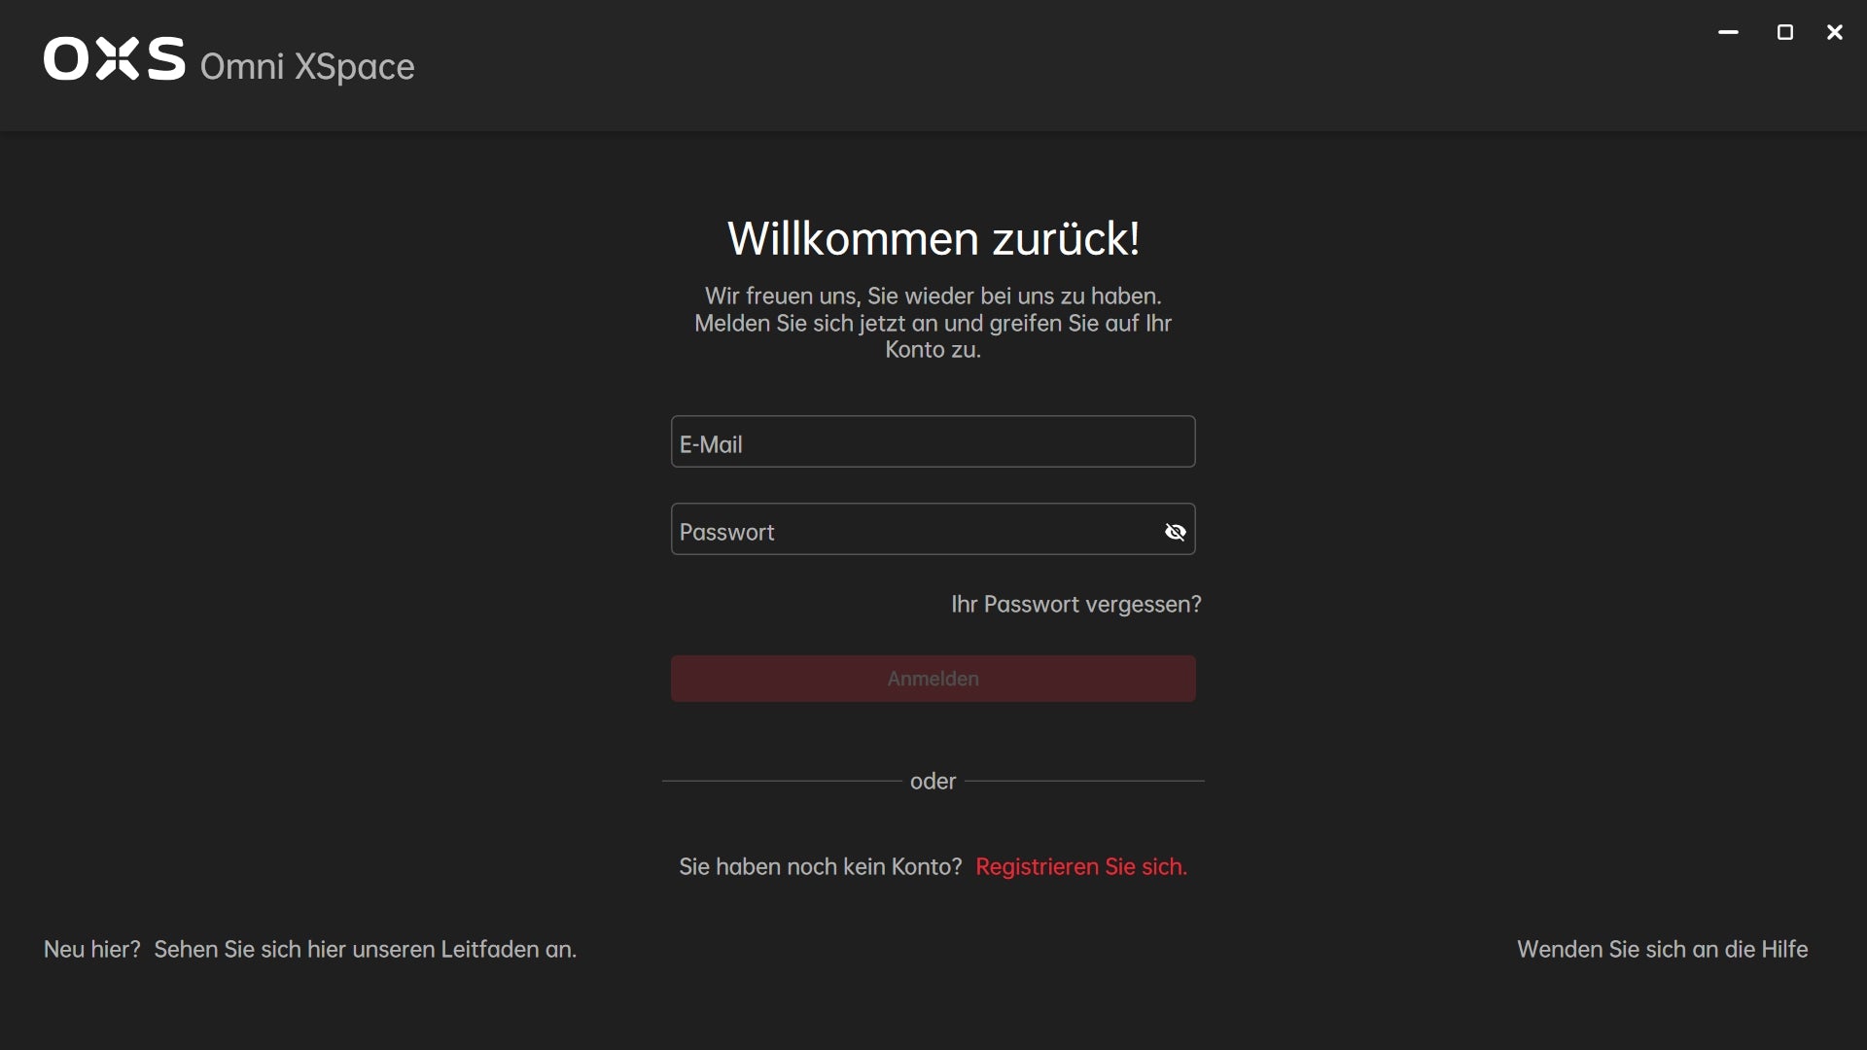The width and height of the screenshot is (1867, 1050).
Task: Click the welcome description paragraph
Action: pyautogui.click(x=933, y=323)
